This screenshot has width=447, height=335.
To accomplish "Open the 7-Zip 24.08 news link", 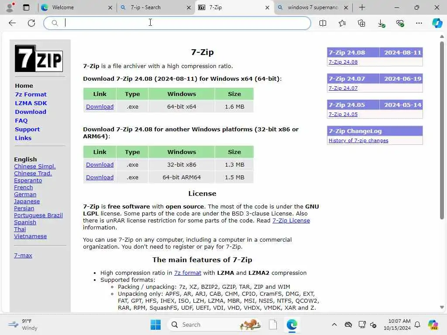I will point(343,62).
